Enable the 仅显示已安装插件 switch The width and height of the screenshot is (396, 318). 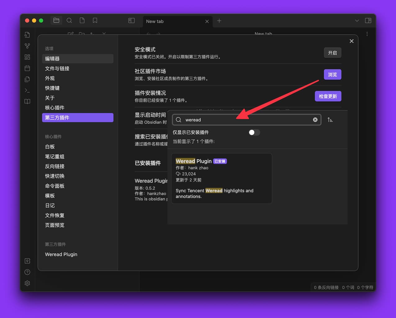pyautogui.click(x=254, y=132)
